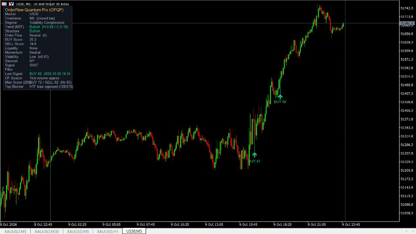Click the Structure row's Bullish value

click(x=35, y=31)
